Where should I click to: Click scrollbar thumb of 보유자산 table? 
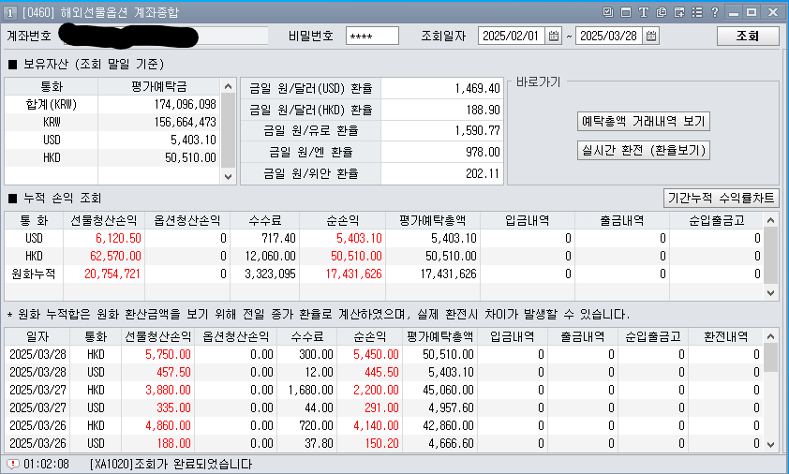pos(228,130)
